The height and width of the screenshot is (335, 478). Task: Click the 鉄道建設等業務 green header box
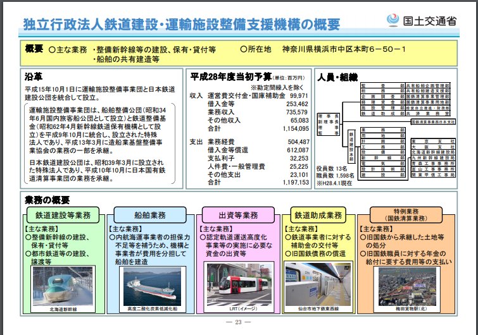(63, 215)
